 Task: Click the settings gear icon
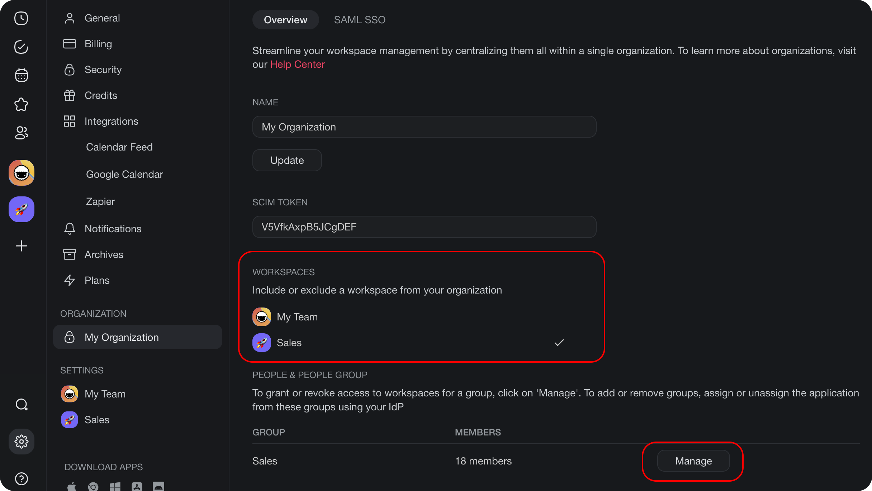tap(22, 442)
